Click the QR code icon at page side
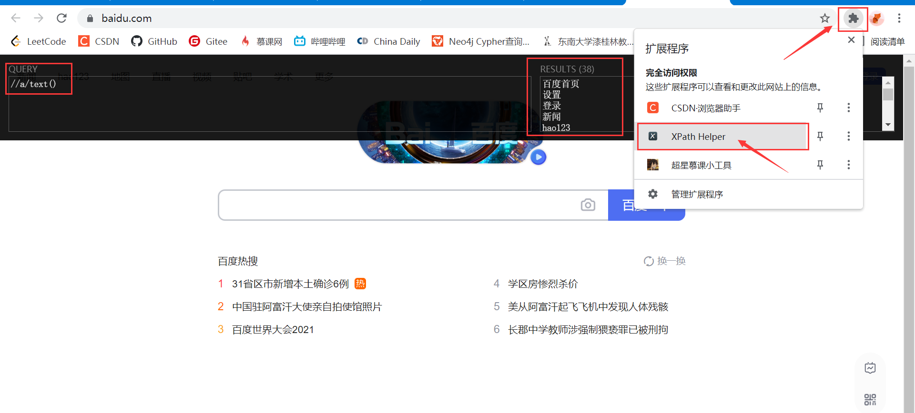The height and width of the screenshot is (413, 915). [x=870, y=399]
